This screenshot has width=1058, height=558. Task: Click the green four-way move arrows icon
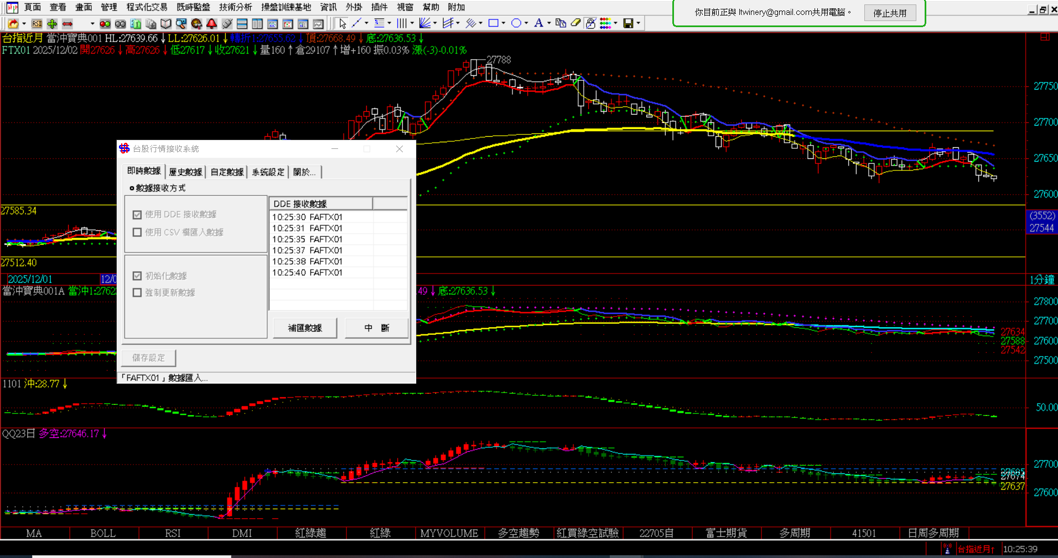(52, 23)
